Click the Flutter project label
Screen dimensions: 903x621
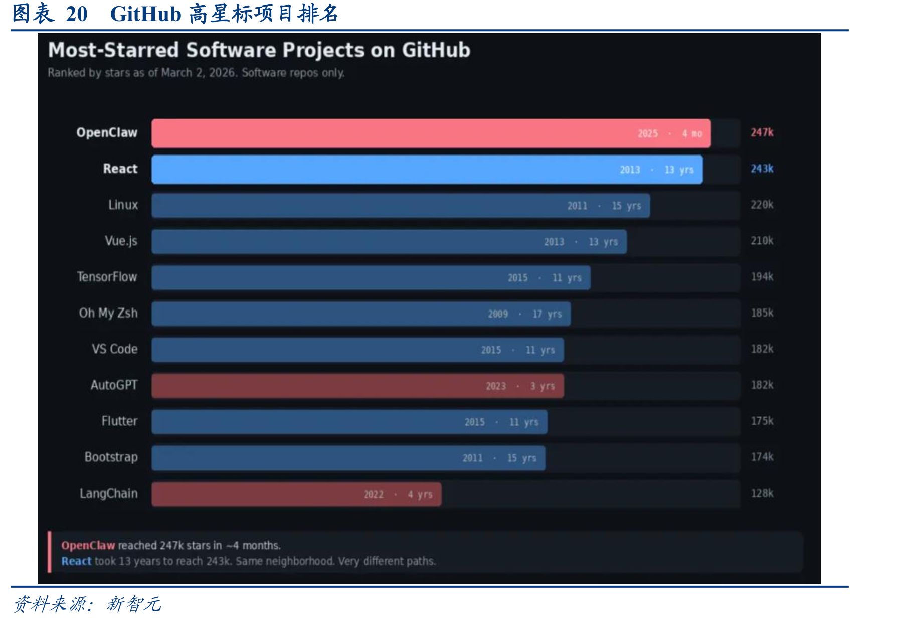point(119,421)
